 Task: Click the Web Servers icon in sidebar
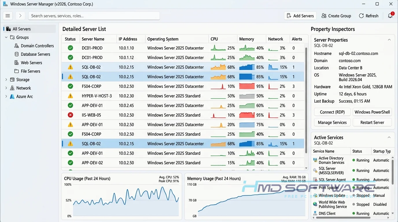point(17,63)
